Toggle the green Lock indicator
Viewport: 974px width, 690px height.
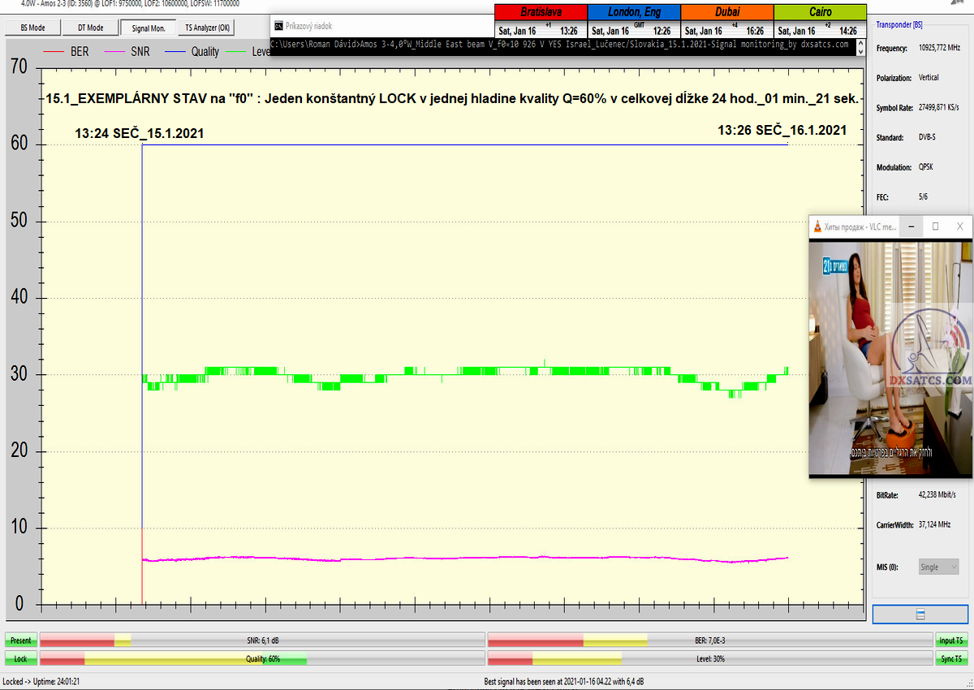[x=20, y=659]
